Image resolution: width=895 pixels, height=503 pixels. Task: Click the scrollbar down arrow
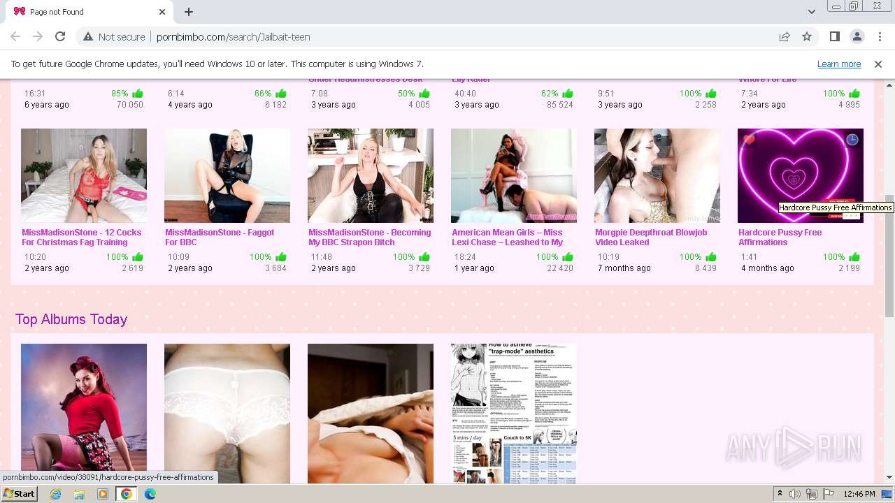[889, 478]
